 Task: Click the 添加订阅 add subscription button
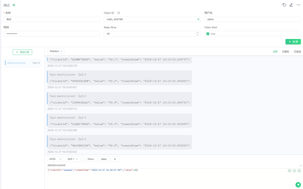[22, 52]
